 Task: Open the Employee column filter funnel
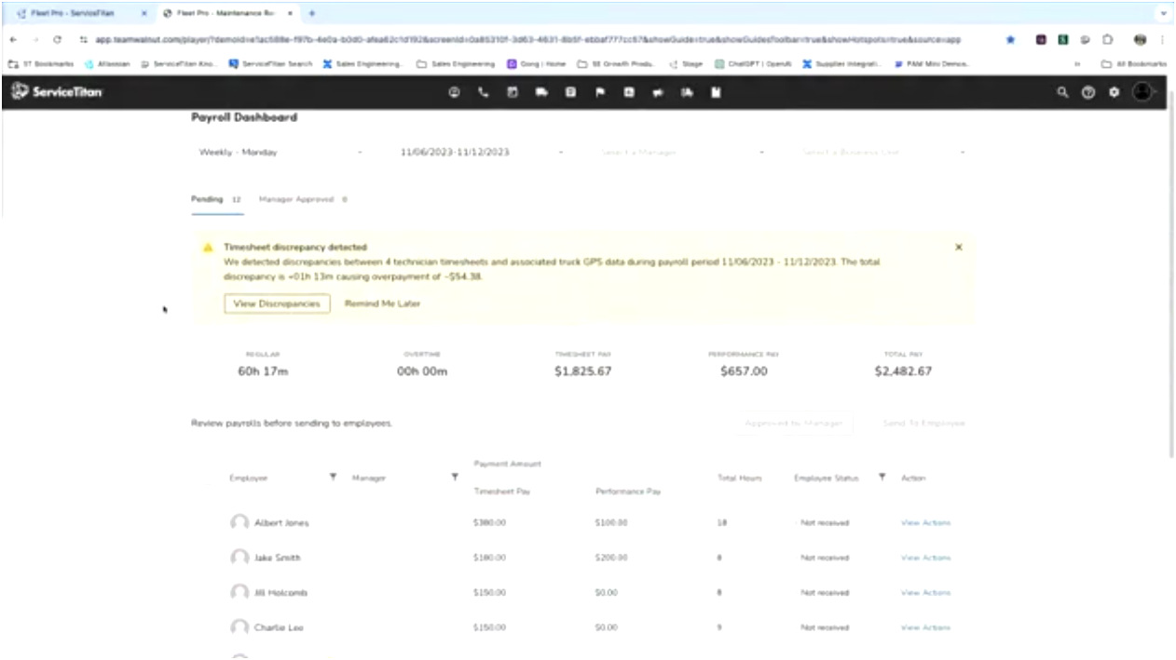333,477
